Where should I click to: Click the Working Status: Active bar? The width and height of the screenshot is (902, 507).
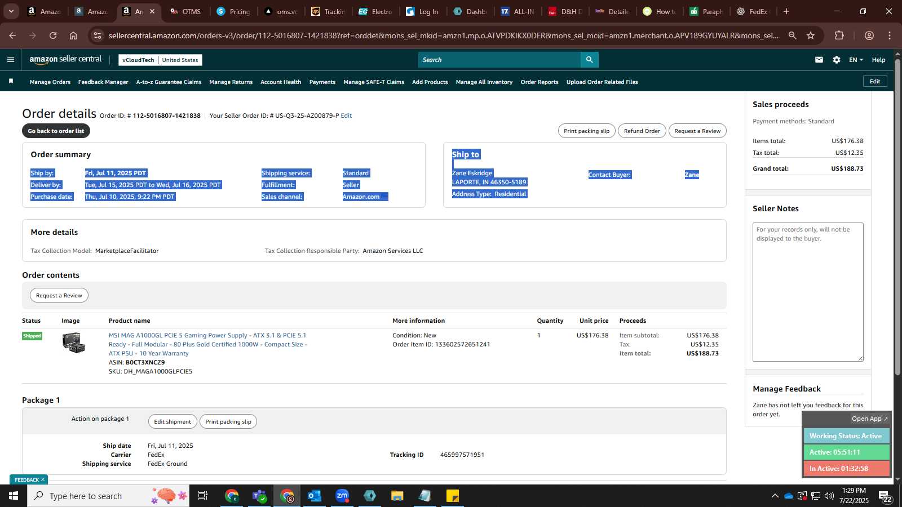846,435
